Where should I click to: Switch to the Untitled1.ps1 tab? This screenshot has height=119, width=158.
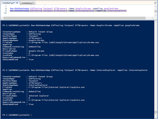point(9,3)
